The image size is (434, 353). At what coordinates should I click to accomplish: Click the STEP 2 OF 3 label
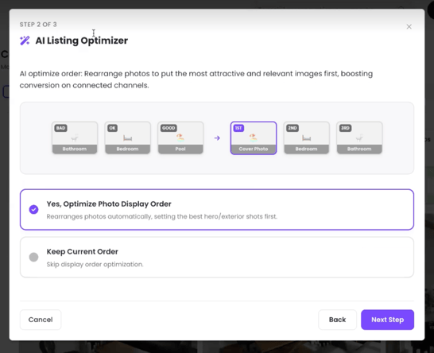click(x=38, y=25)
